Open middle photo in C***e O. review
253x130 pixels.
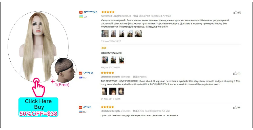113,91
